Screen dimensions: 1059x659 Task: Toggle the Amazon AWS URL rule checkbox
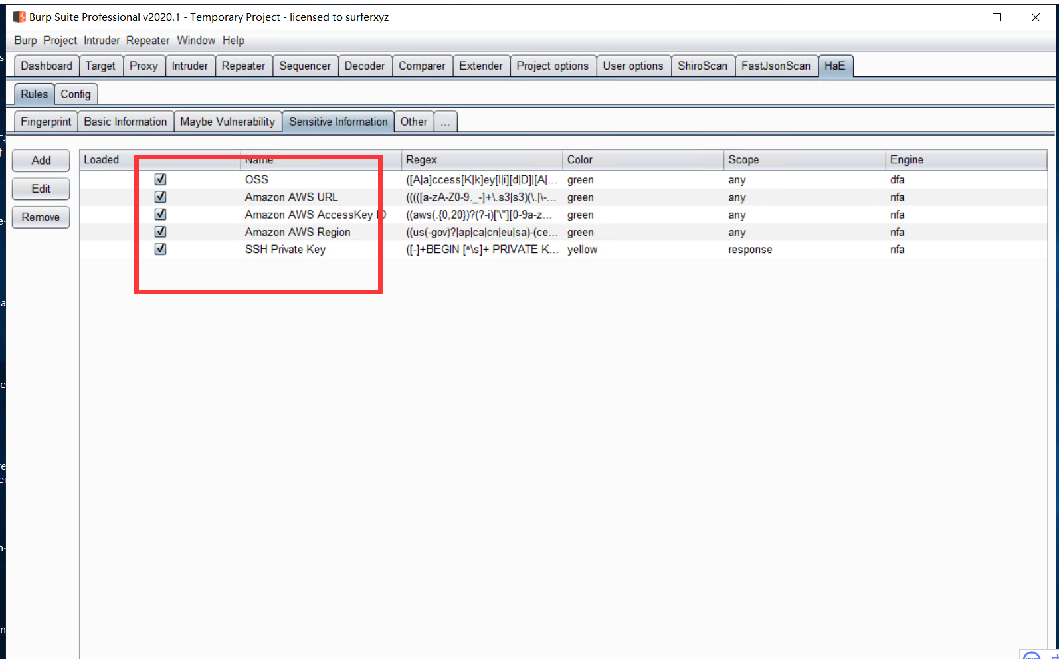pos(160,197)
